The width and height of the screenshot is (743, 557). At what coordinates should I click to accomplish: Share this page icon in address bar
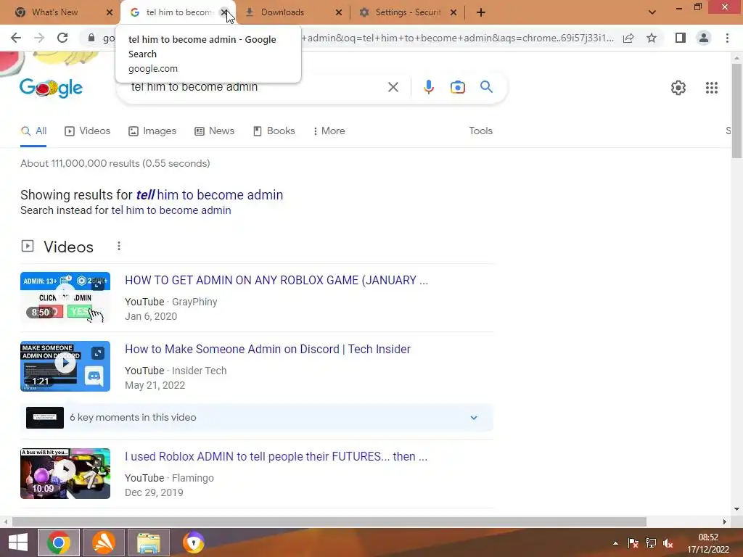click(628, 38)
